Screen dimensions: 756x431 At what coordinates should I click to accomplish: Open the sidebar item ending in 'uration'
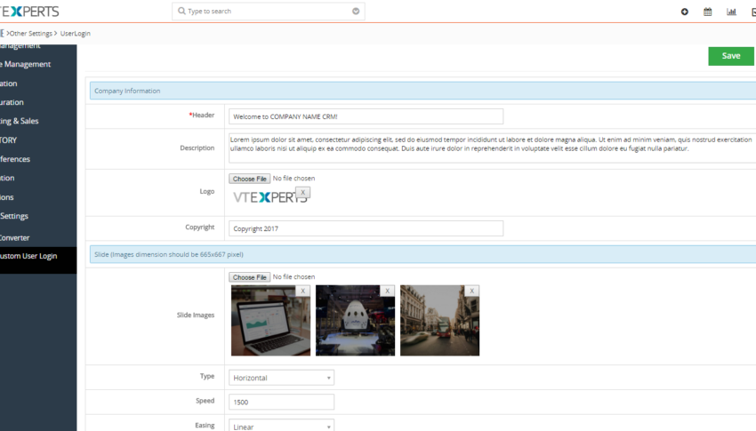pos(12,102)
